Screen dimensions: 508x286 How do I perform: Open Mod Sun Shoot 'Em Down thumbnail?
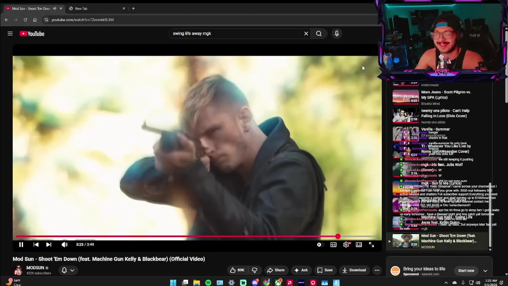click(x=406, y=240)
